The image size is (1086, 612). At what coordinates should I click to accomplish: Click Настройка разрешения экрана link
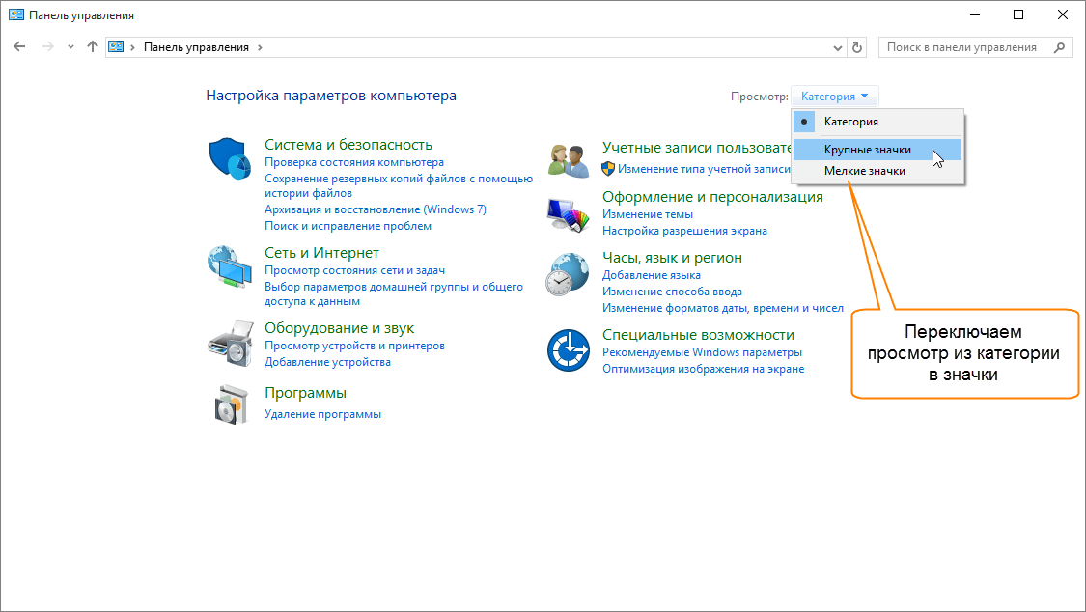tap(684, 231)
